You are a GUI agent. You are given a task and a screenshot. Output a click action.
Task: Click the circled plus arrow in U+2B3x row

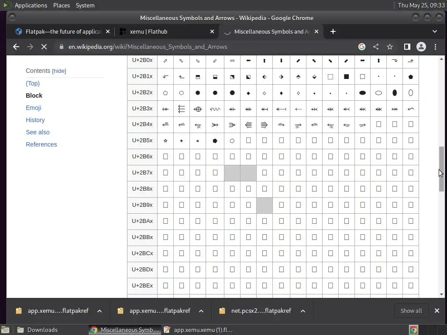[x=198, y=109]
